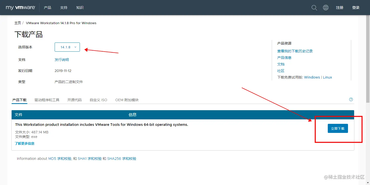Open the 社区 link
This screenshot has height=185, width=370.
click(281, 71)
